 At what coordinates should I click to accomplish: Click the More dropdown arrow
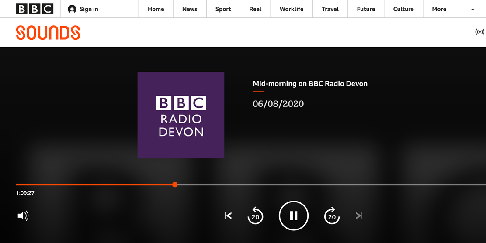coord(473,10)
